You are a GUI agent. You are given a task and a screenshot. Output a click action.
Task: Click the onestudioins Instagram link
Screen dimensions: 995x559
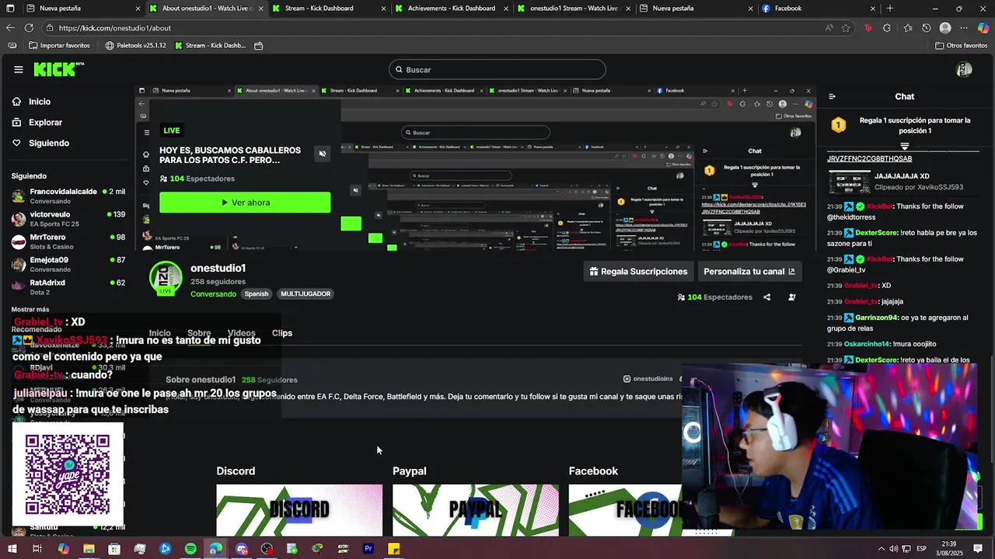click(648, 379)
